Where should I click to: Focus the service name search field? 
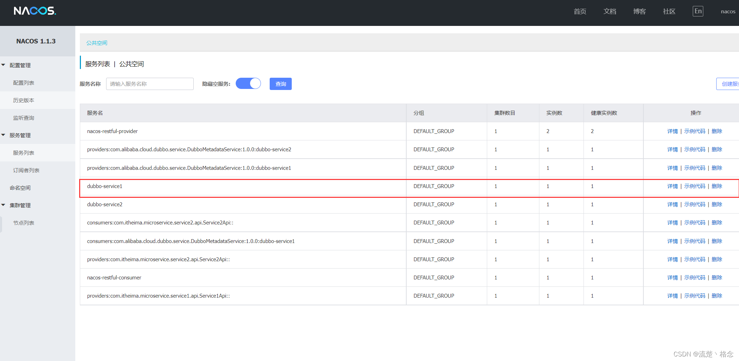pyautogui.click(x=150, y=84)
